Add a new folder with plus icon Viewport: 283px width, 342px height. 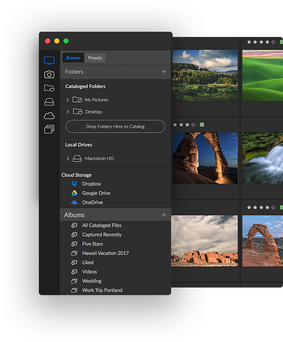coord(164,72)
